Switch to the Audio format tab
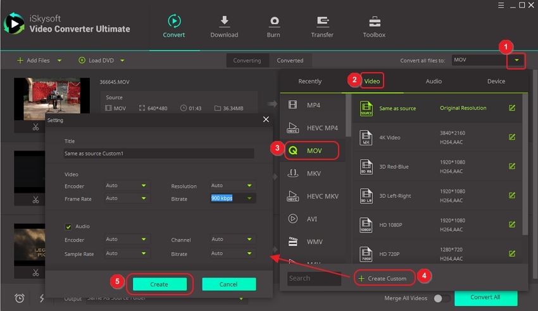538x311 pixels. (434, 81)
